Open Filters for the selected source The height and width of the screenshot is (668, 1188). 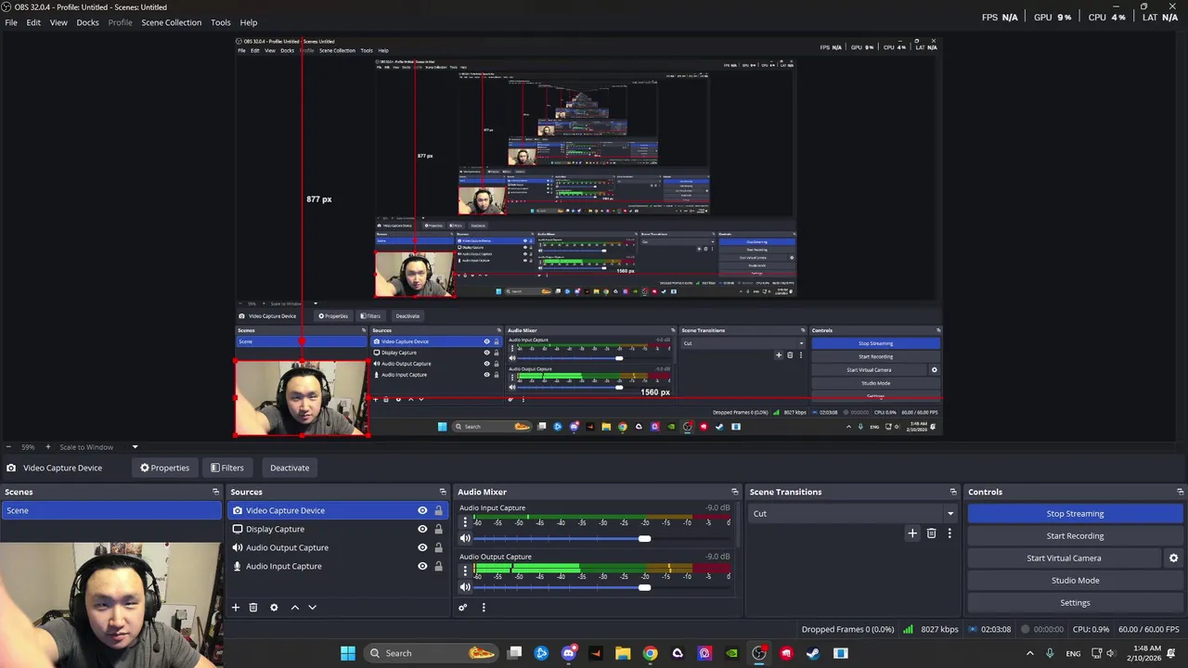click(x=226, y=468)
